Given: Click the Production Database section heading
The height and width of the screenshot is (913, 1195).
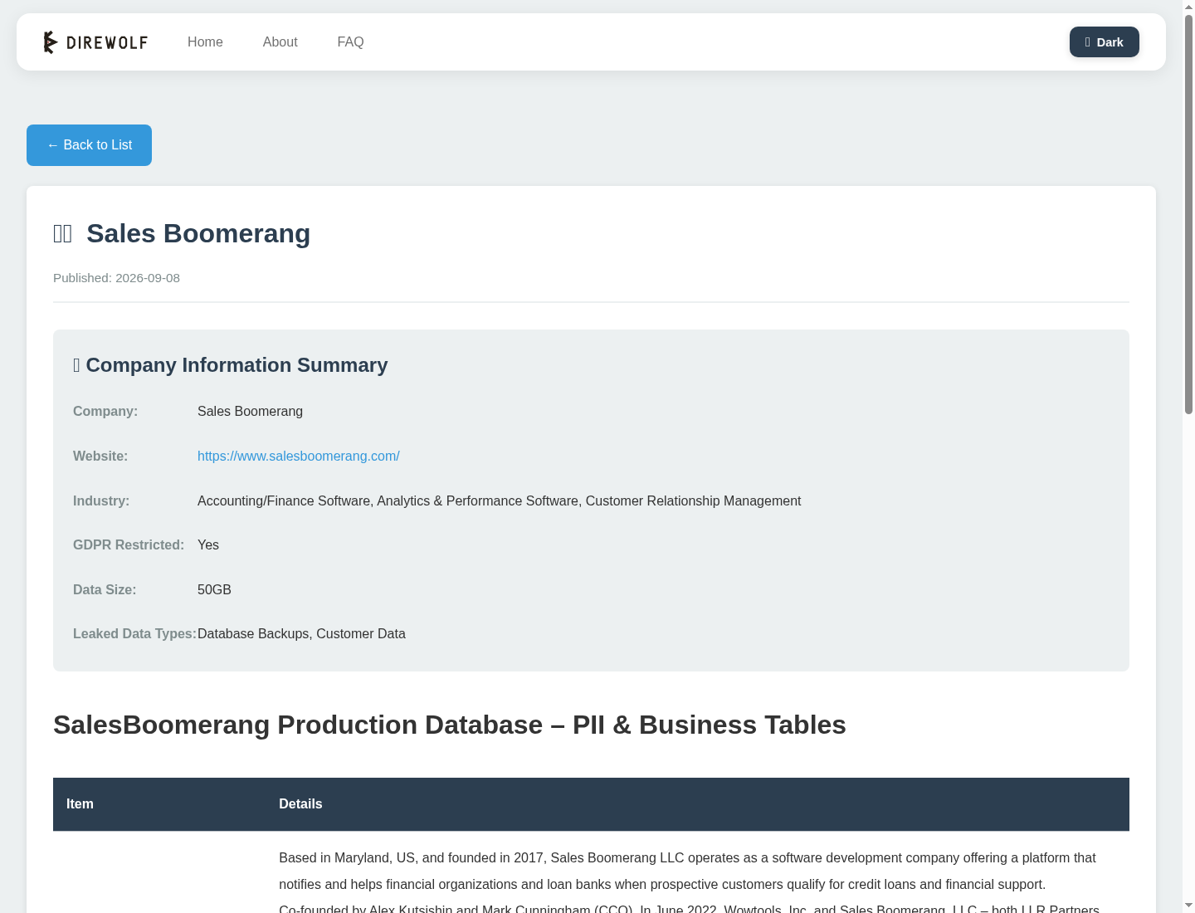Looking at the screenshot, I should tap(450, 725).
